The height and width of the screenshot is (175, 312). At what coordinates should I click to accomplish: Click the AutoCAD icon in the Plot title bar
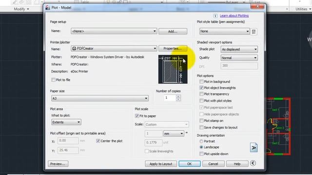48,8
